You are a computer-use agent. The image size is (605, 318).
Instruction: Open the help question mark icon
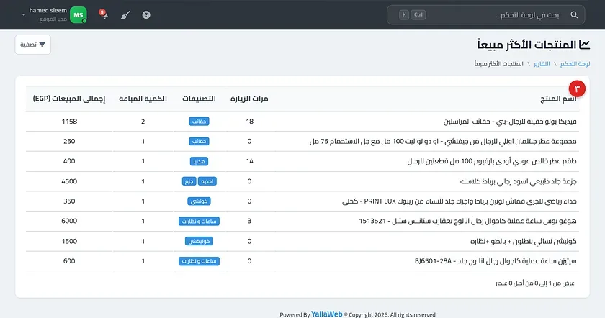pos(146,14)
